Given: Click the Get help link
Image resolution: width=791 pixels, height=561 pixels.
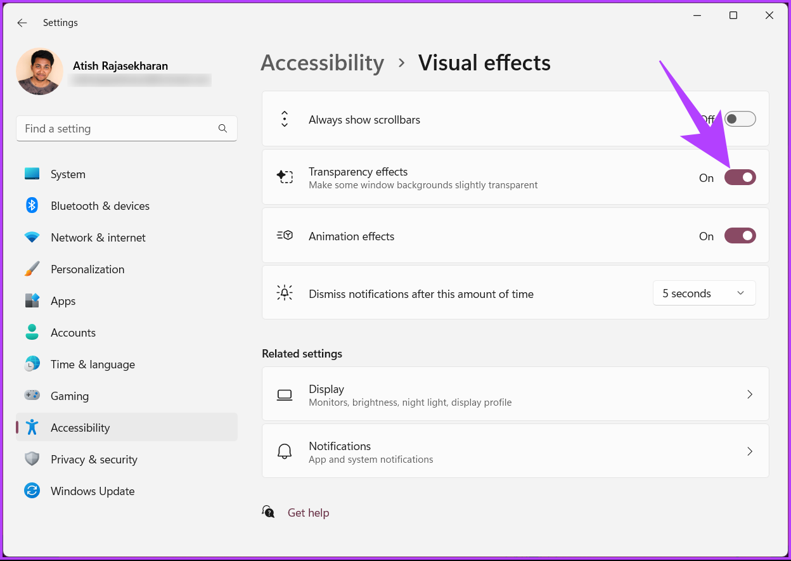Looking at the screenshot, I should pos(308,513).
